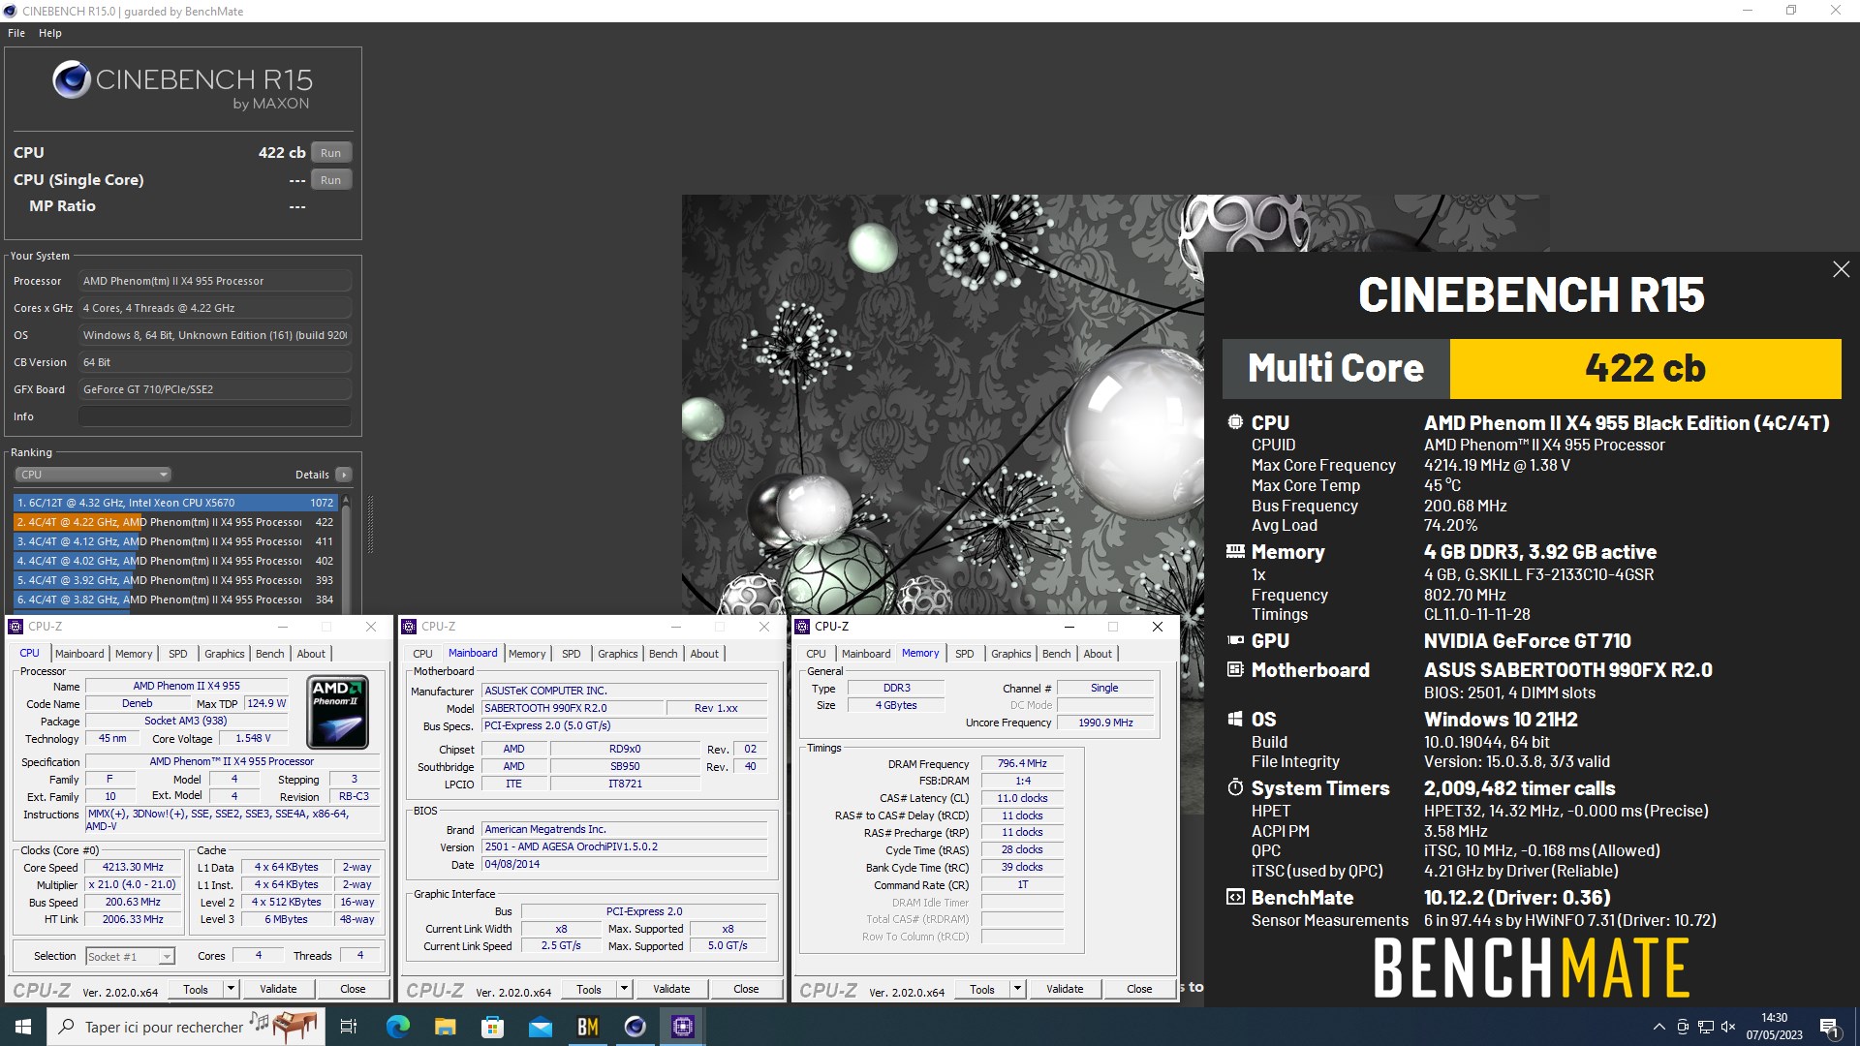Launch Microsoft Edge from the taskbar
The width and height of the screenshot is (1860, 1046).
click(x=397, y=1027)
